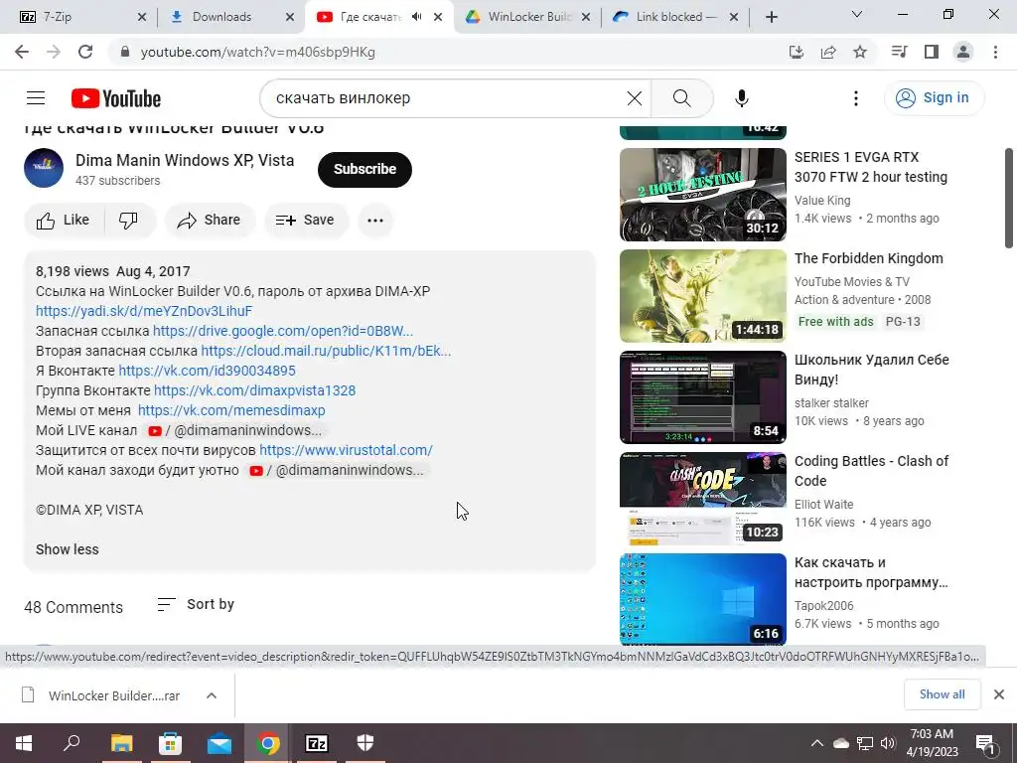Screen dimensions: 1017x763
Task: Clear the YouTube search box
Action: click(x=635, y=98)
